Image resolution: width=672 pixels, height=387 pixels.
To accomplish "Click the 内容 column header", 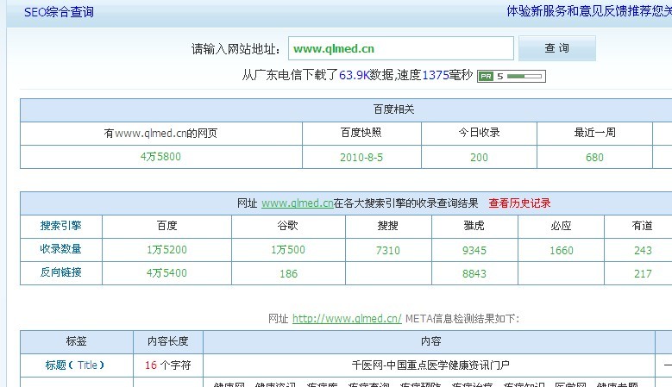I will pos(430,341).
